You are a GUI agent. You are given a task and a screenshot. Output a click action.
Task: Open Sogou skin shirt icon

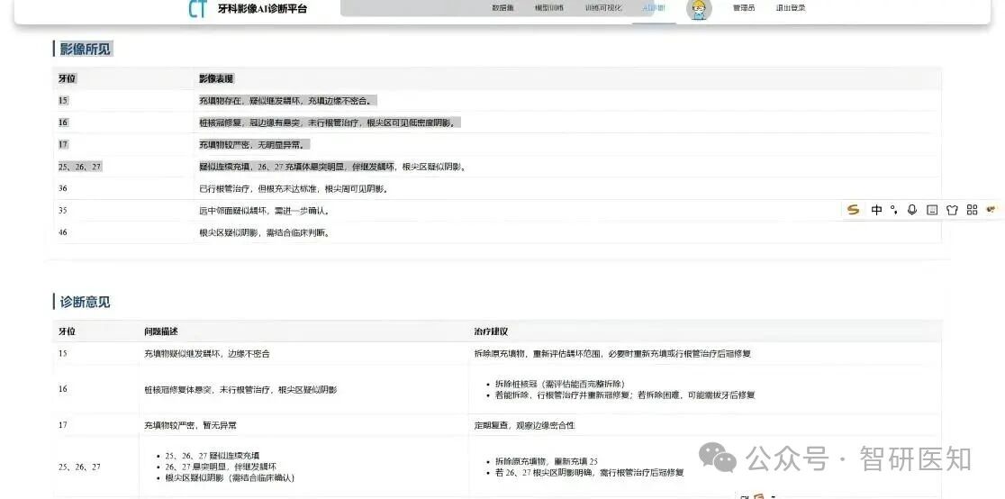pyautogui.click(x=952, y=210)
